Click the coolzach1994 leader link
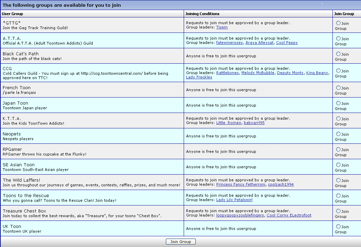361x247 pixels. tap(281, 185)
